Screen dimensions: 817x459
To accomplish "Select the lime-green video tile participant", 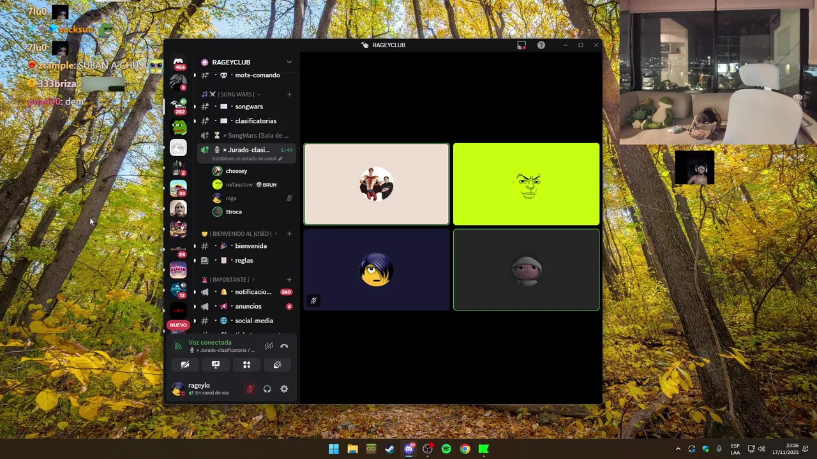I will (527, 184).
